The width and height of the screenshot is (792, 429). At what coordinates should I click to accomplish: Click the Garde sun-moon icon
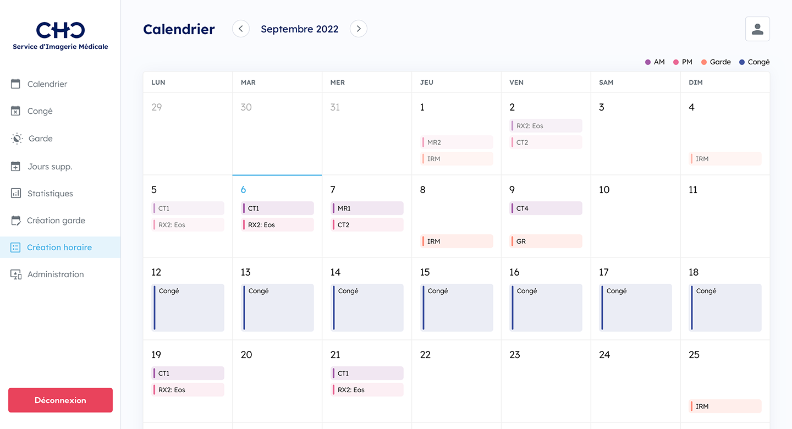(16, 139)
